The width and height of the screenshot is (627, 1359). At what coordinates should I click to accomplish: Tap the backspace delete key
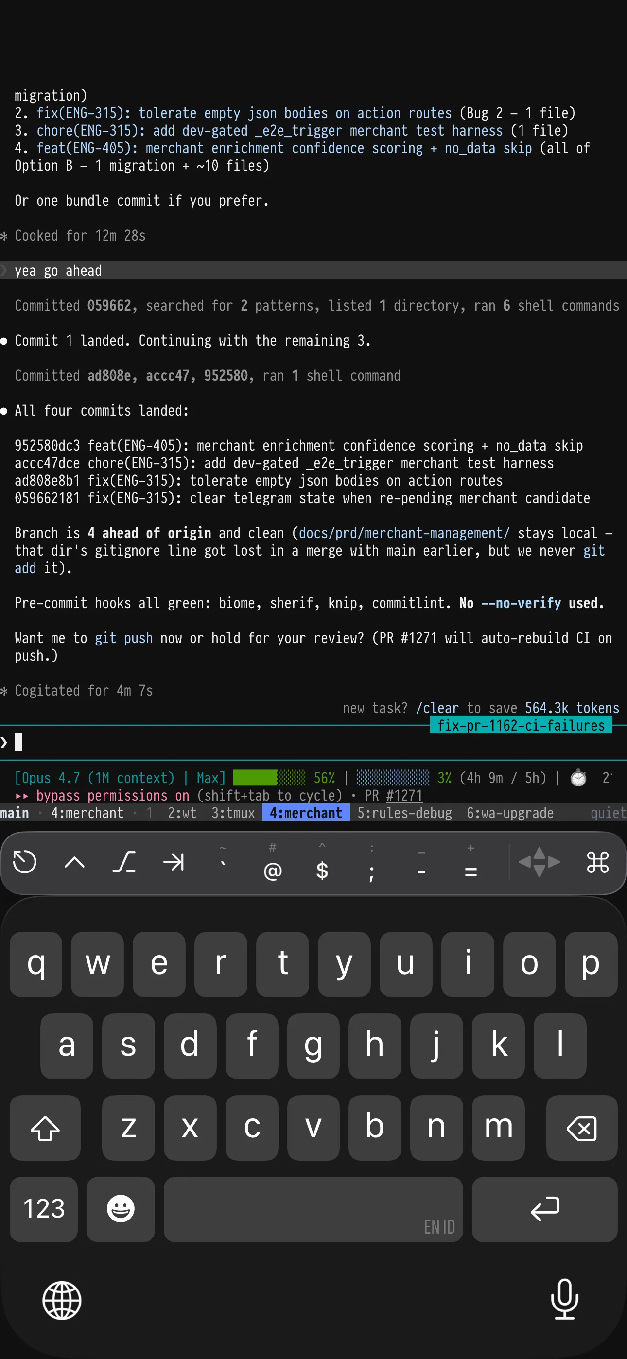[x=582, y=1128]
